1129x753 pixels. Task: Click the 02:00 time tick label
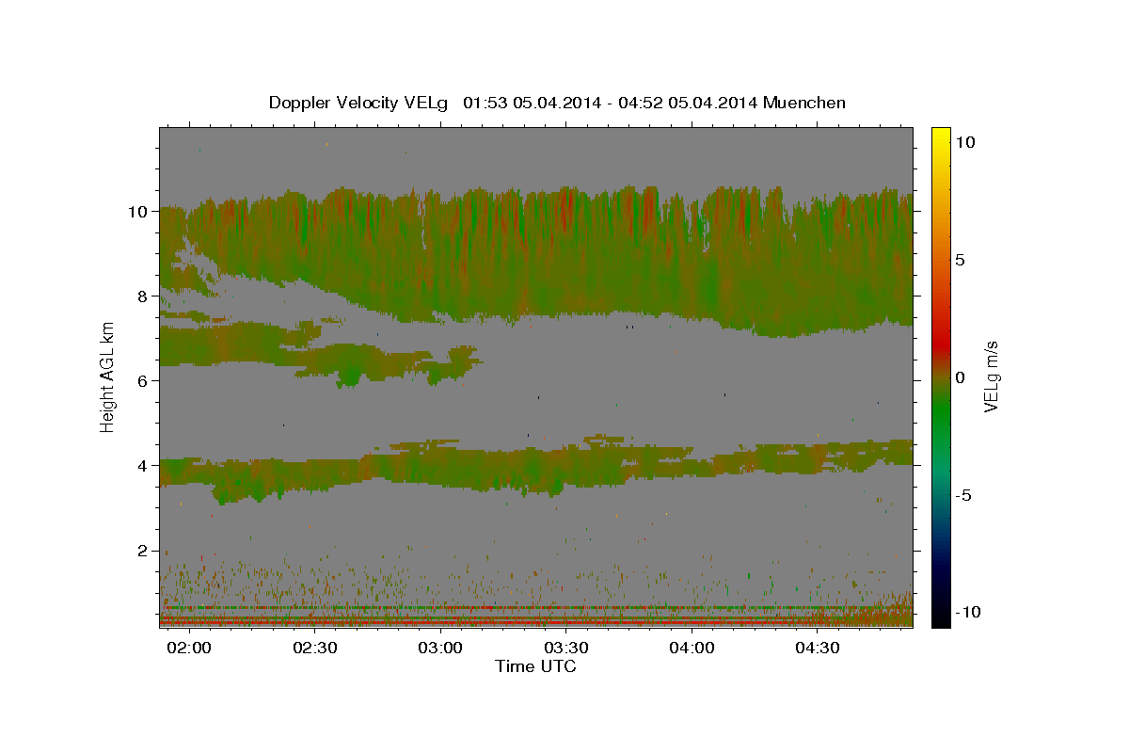[191, 648]
